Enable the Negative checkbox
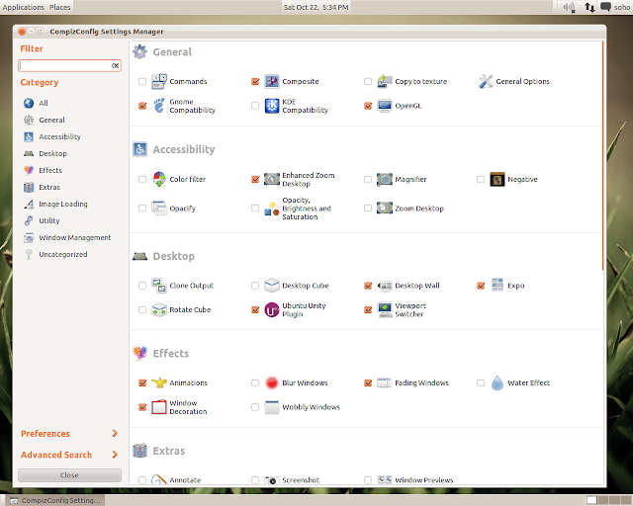The image size is (633, 506). coord(481,179)
